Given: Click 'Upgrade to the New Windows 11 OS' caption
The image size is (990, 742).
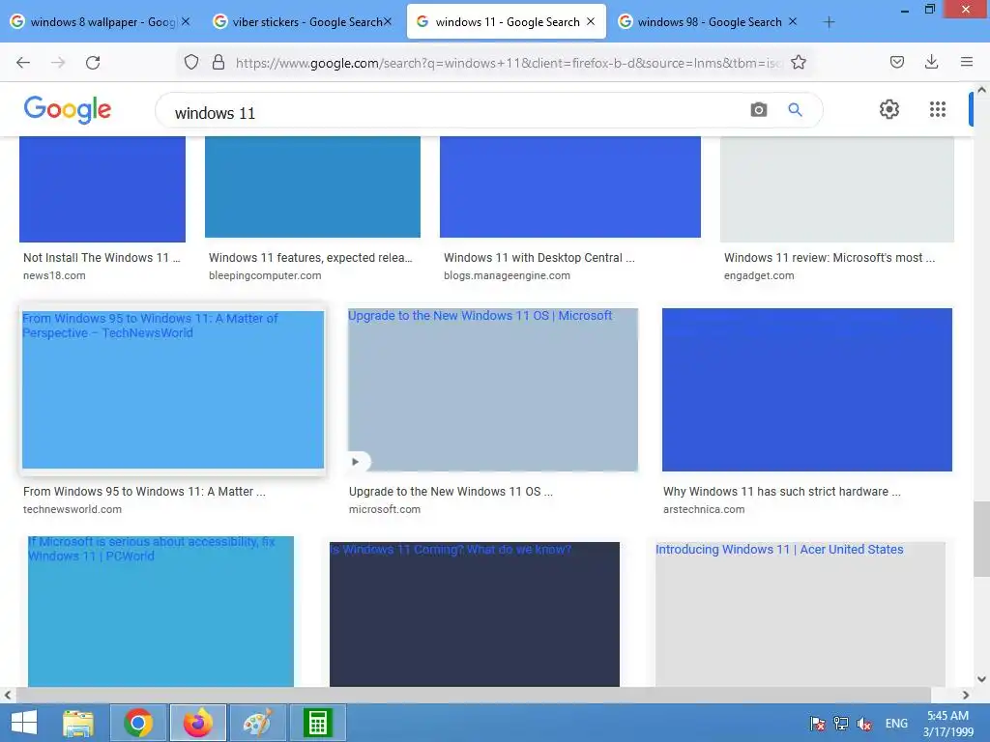Looking at the screenshot, I should pos(451,491).
